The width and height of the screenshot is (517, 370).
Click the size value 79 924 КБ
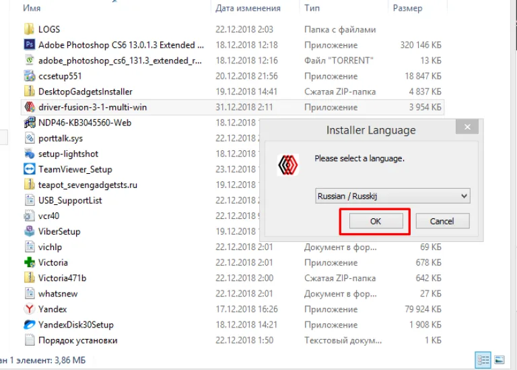click(423, 309)
